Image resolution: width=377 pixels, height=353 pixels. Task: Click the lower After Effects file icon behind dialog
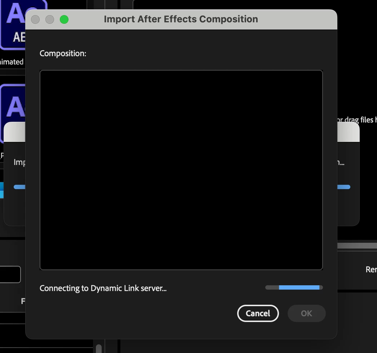tap(13, 113)
